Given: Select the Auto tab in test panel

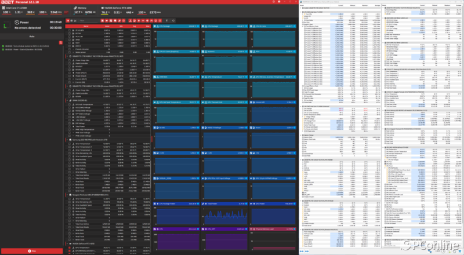Looking at the screenshot, I should (32, 37).
